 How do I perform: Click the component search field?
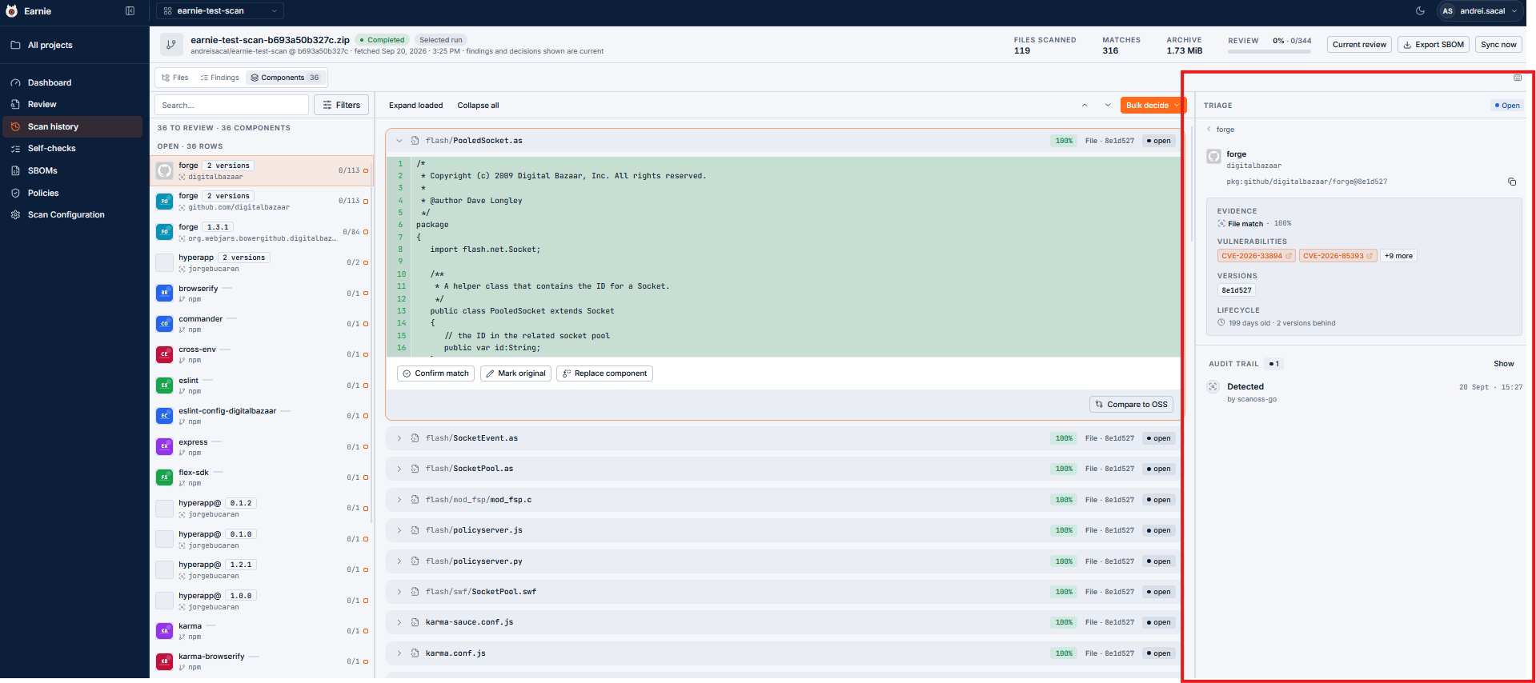click(231, 105)
